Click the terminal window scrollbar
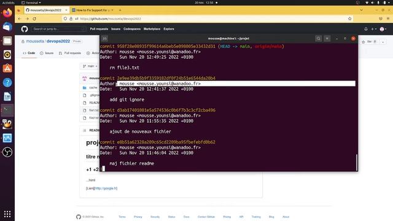Image resolution: width=393 pixels, height=221 pixels. pos(356,162)
